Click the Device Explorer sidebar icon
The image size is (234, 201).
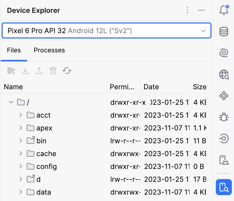click(x=224, y=187)
